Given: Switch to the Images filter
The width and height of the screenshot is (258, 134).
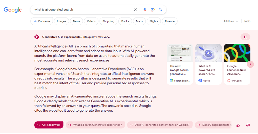Looking at the screenshot, I should 61,21.
